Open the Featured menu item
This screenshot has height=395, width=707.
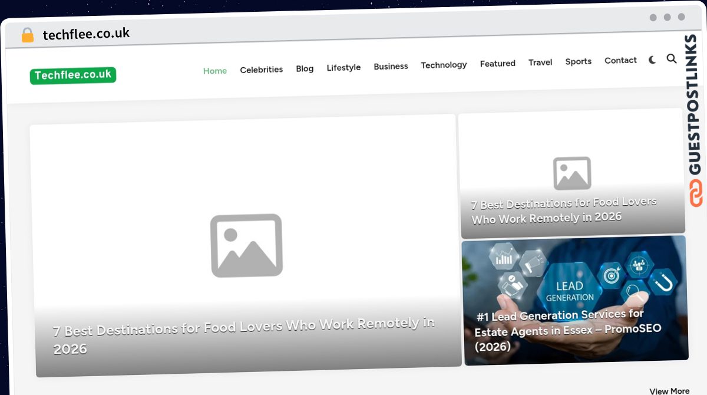[498, 63]
